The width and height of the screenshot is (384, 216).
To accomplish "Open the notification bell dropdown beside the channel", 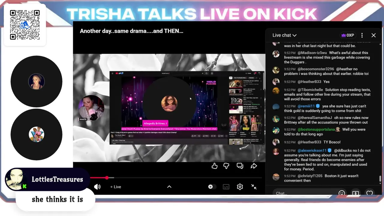I will (x=130, y=136).
